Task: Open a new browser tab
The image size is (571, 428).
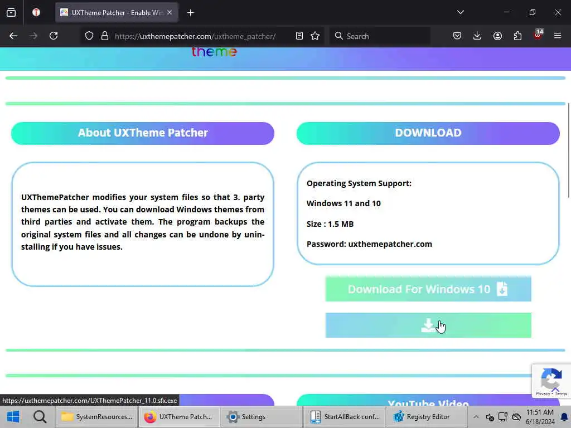Action: tap(191, 13)
